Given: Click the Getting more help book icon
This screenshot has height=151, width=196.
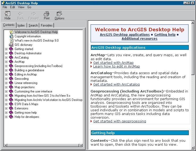Looking at the screenshot, I should pos(11,113).
